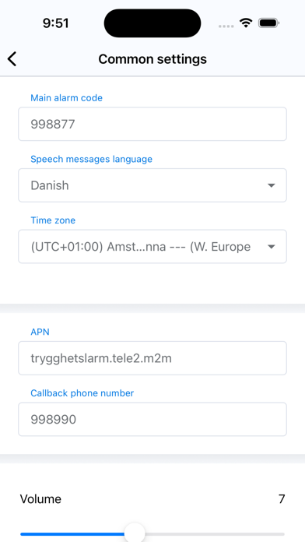Screen dimensions: 305x542
Task: Open the UTC+01:00 time zone selector
Action: tap(152, 246)
